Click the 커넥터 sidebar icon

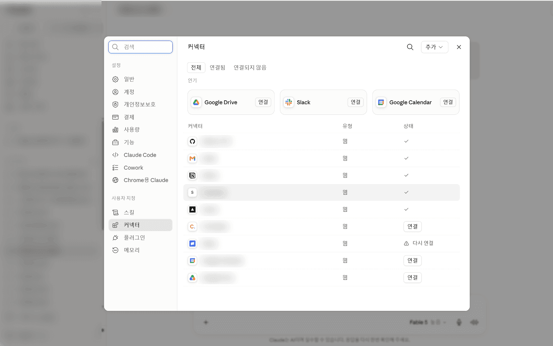click(115, 225)
